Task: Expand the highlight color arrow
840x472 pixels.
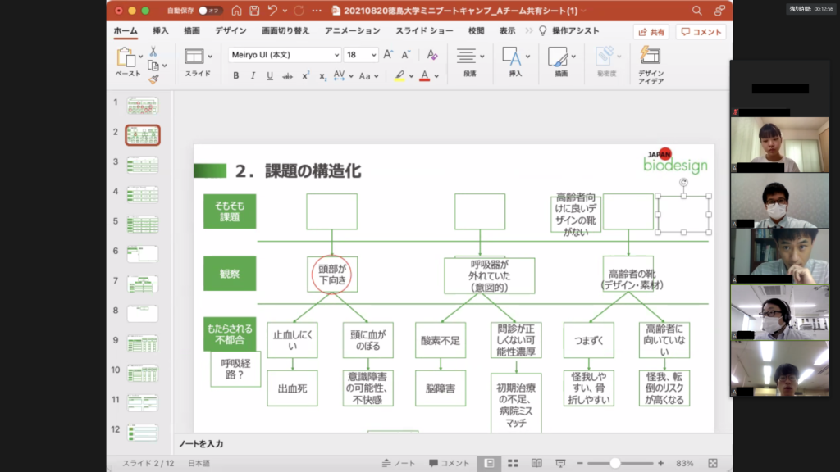Action: point(412,76)
